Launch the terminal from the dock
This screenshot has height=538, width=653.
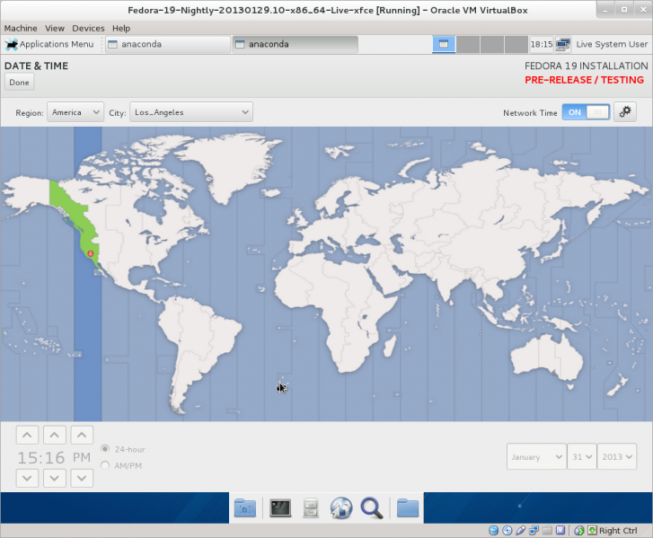280,508
